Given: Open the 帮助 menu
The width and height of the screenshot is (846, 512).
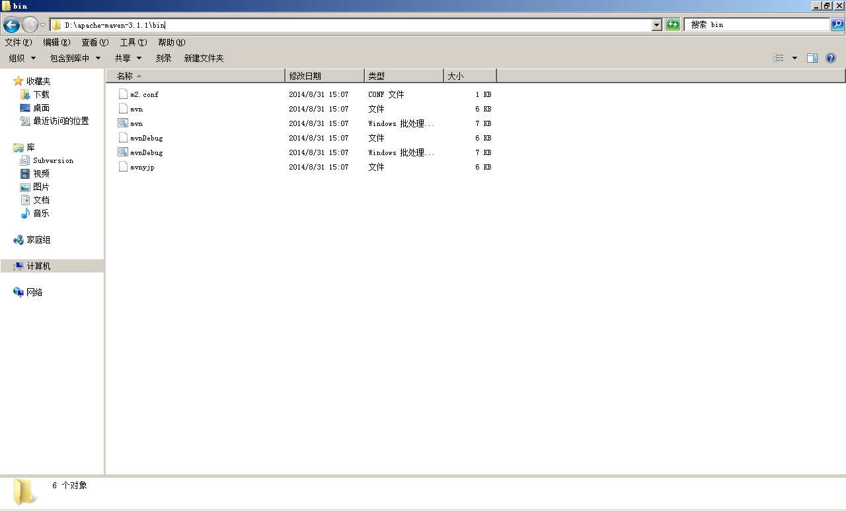Looking at the screenshot, I should coord(172,42).
